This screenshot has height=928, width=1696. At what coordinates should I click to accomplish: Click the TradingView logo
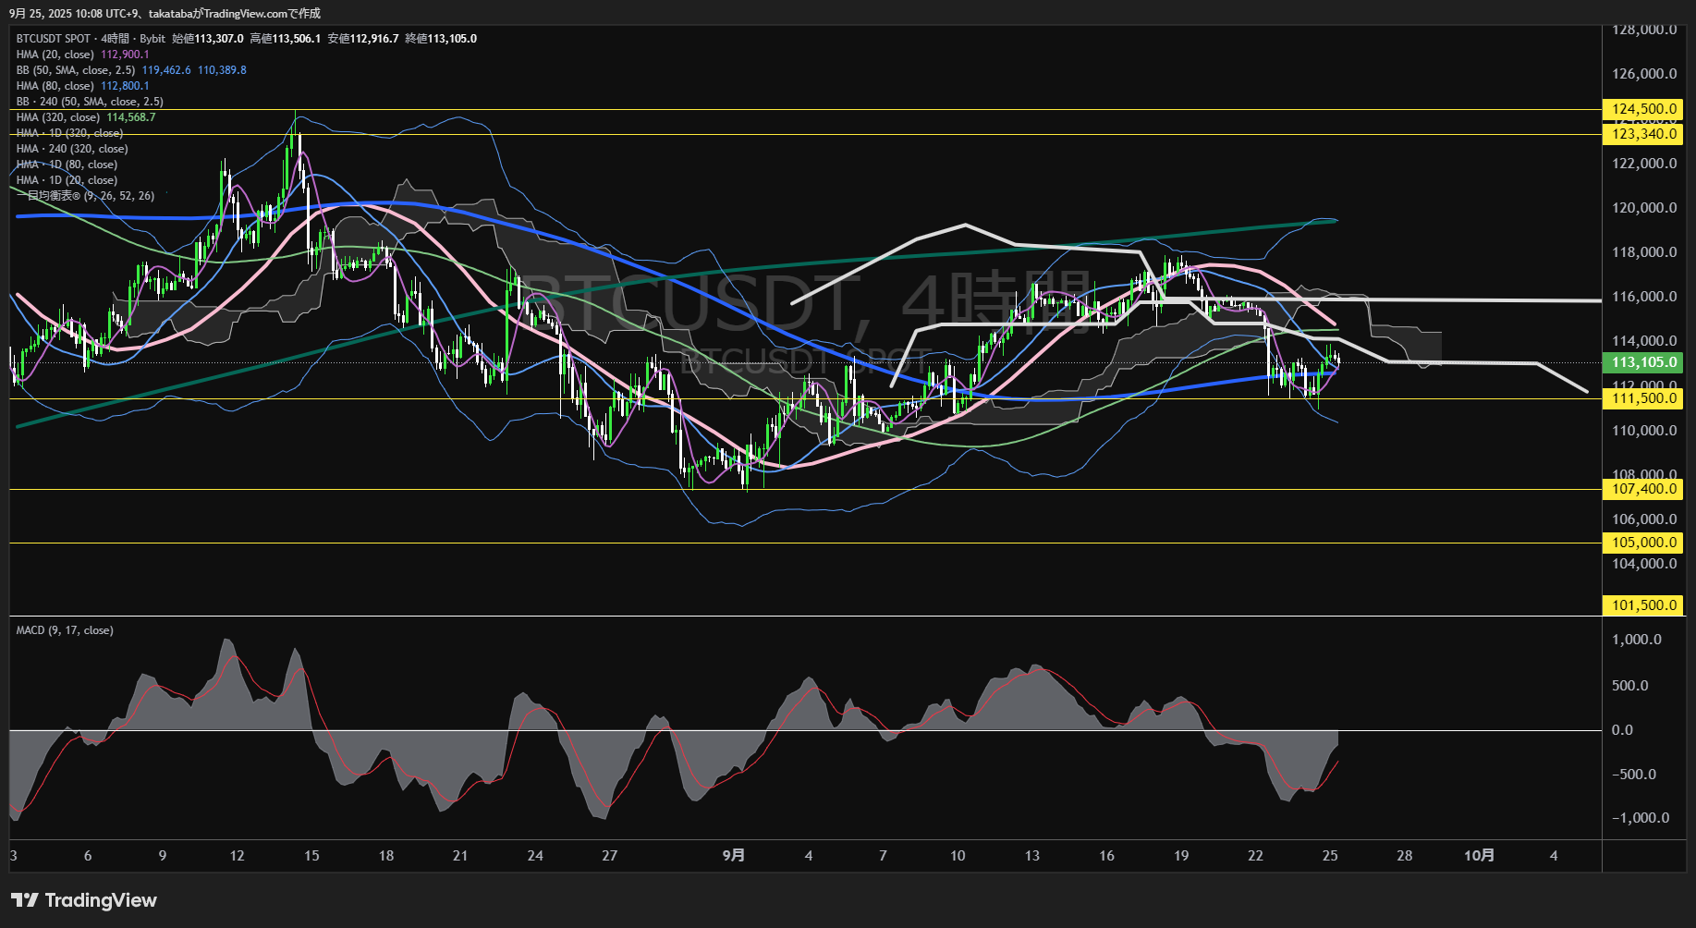(84, 900)
